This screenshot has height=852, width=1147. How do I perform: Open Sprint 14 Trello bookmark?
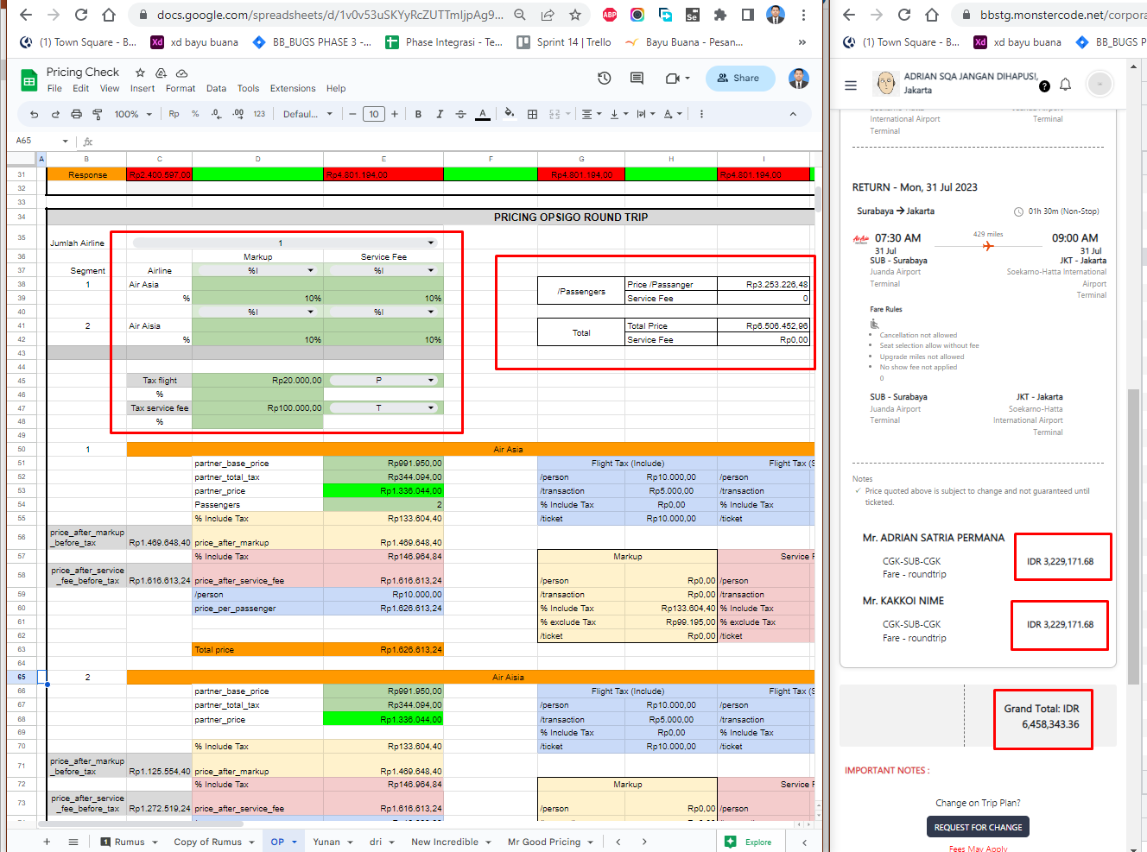tap(563, 42)
